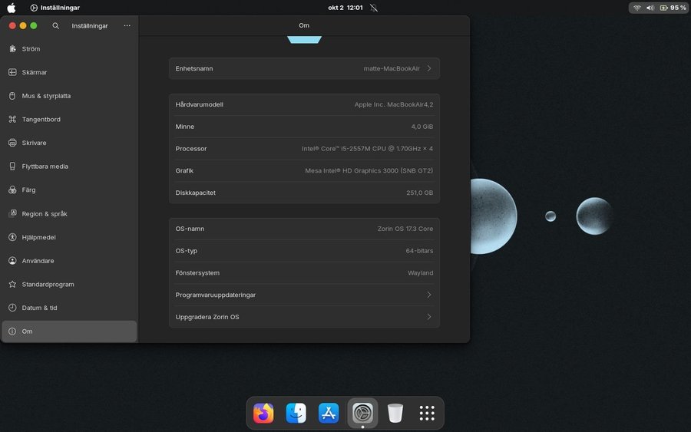691x432 pixels.
Task: Expand the Enhetsnamn device name row
Action: tap(304, 68)
